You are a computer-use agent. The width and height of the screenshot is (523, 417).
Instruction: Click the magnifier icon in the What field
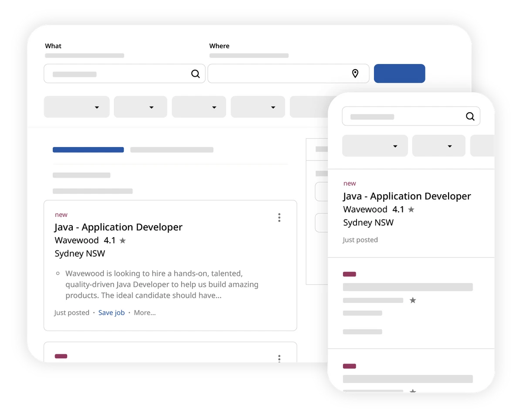coord(195,74)
